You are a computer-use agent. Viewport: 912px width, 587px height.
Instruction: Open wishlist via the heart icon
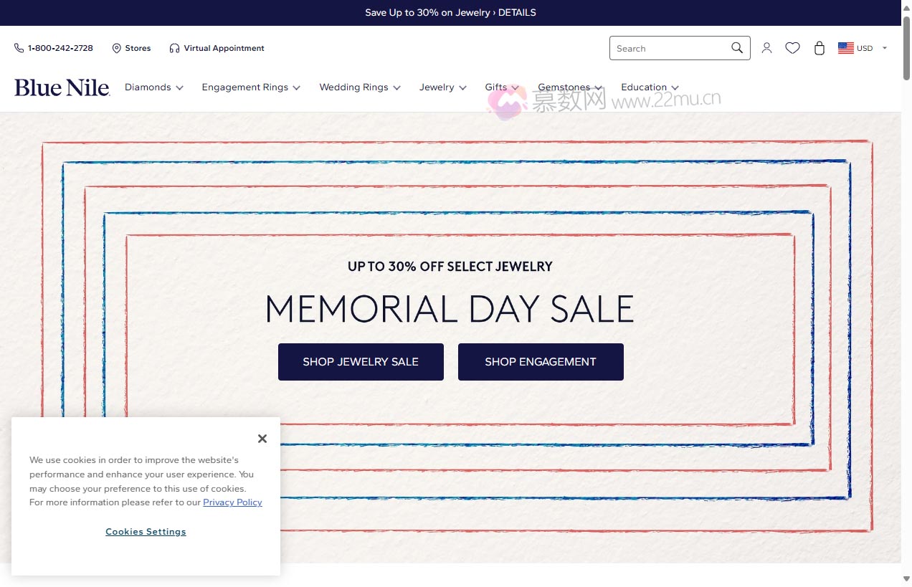click(x=792, y=48)
